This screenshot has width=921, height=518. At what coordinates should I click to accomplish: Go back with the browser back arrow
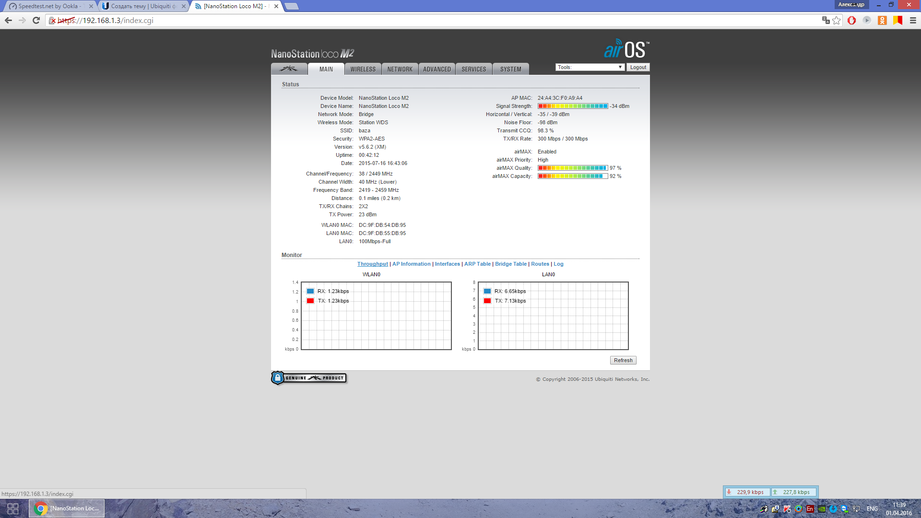pos(8,21)
